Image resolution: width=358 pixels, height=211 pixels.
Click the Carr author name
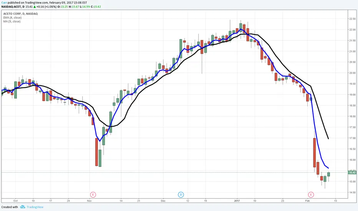point(4,3)
